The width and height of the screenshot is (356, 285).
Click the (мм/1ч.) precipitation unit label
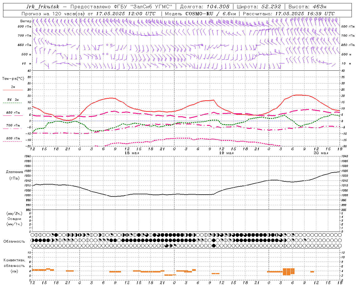click(14, 224)
